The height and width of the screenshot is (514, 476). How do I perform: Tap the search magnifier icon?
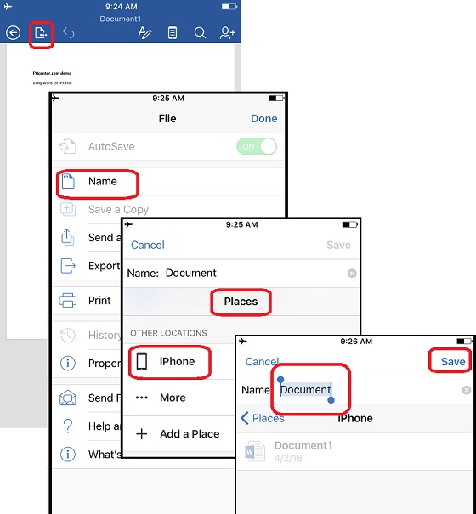click(x=200, y=33)
